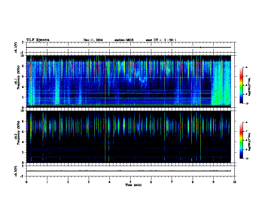
Task: Click the "VLF Spectra" title text
Action: pyautogui.click(x=38, y=40)
